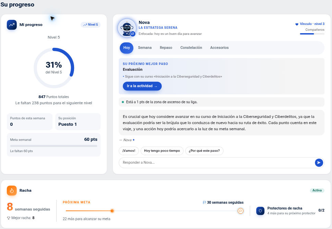The width and height of the screenshot is (332, 229).
Task: Click the 4 más para su próximo protector text
Action: 291,213
